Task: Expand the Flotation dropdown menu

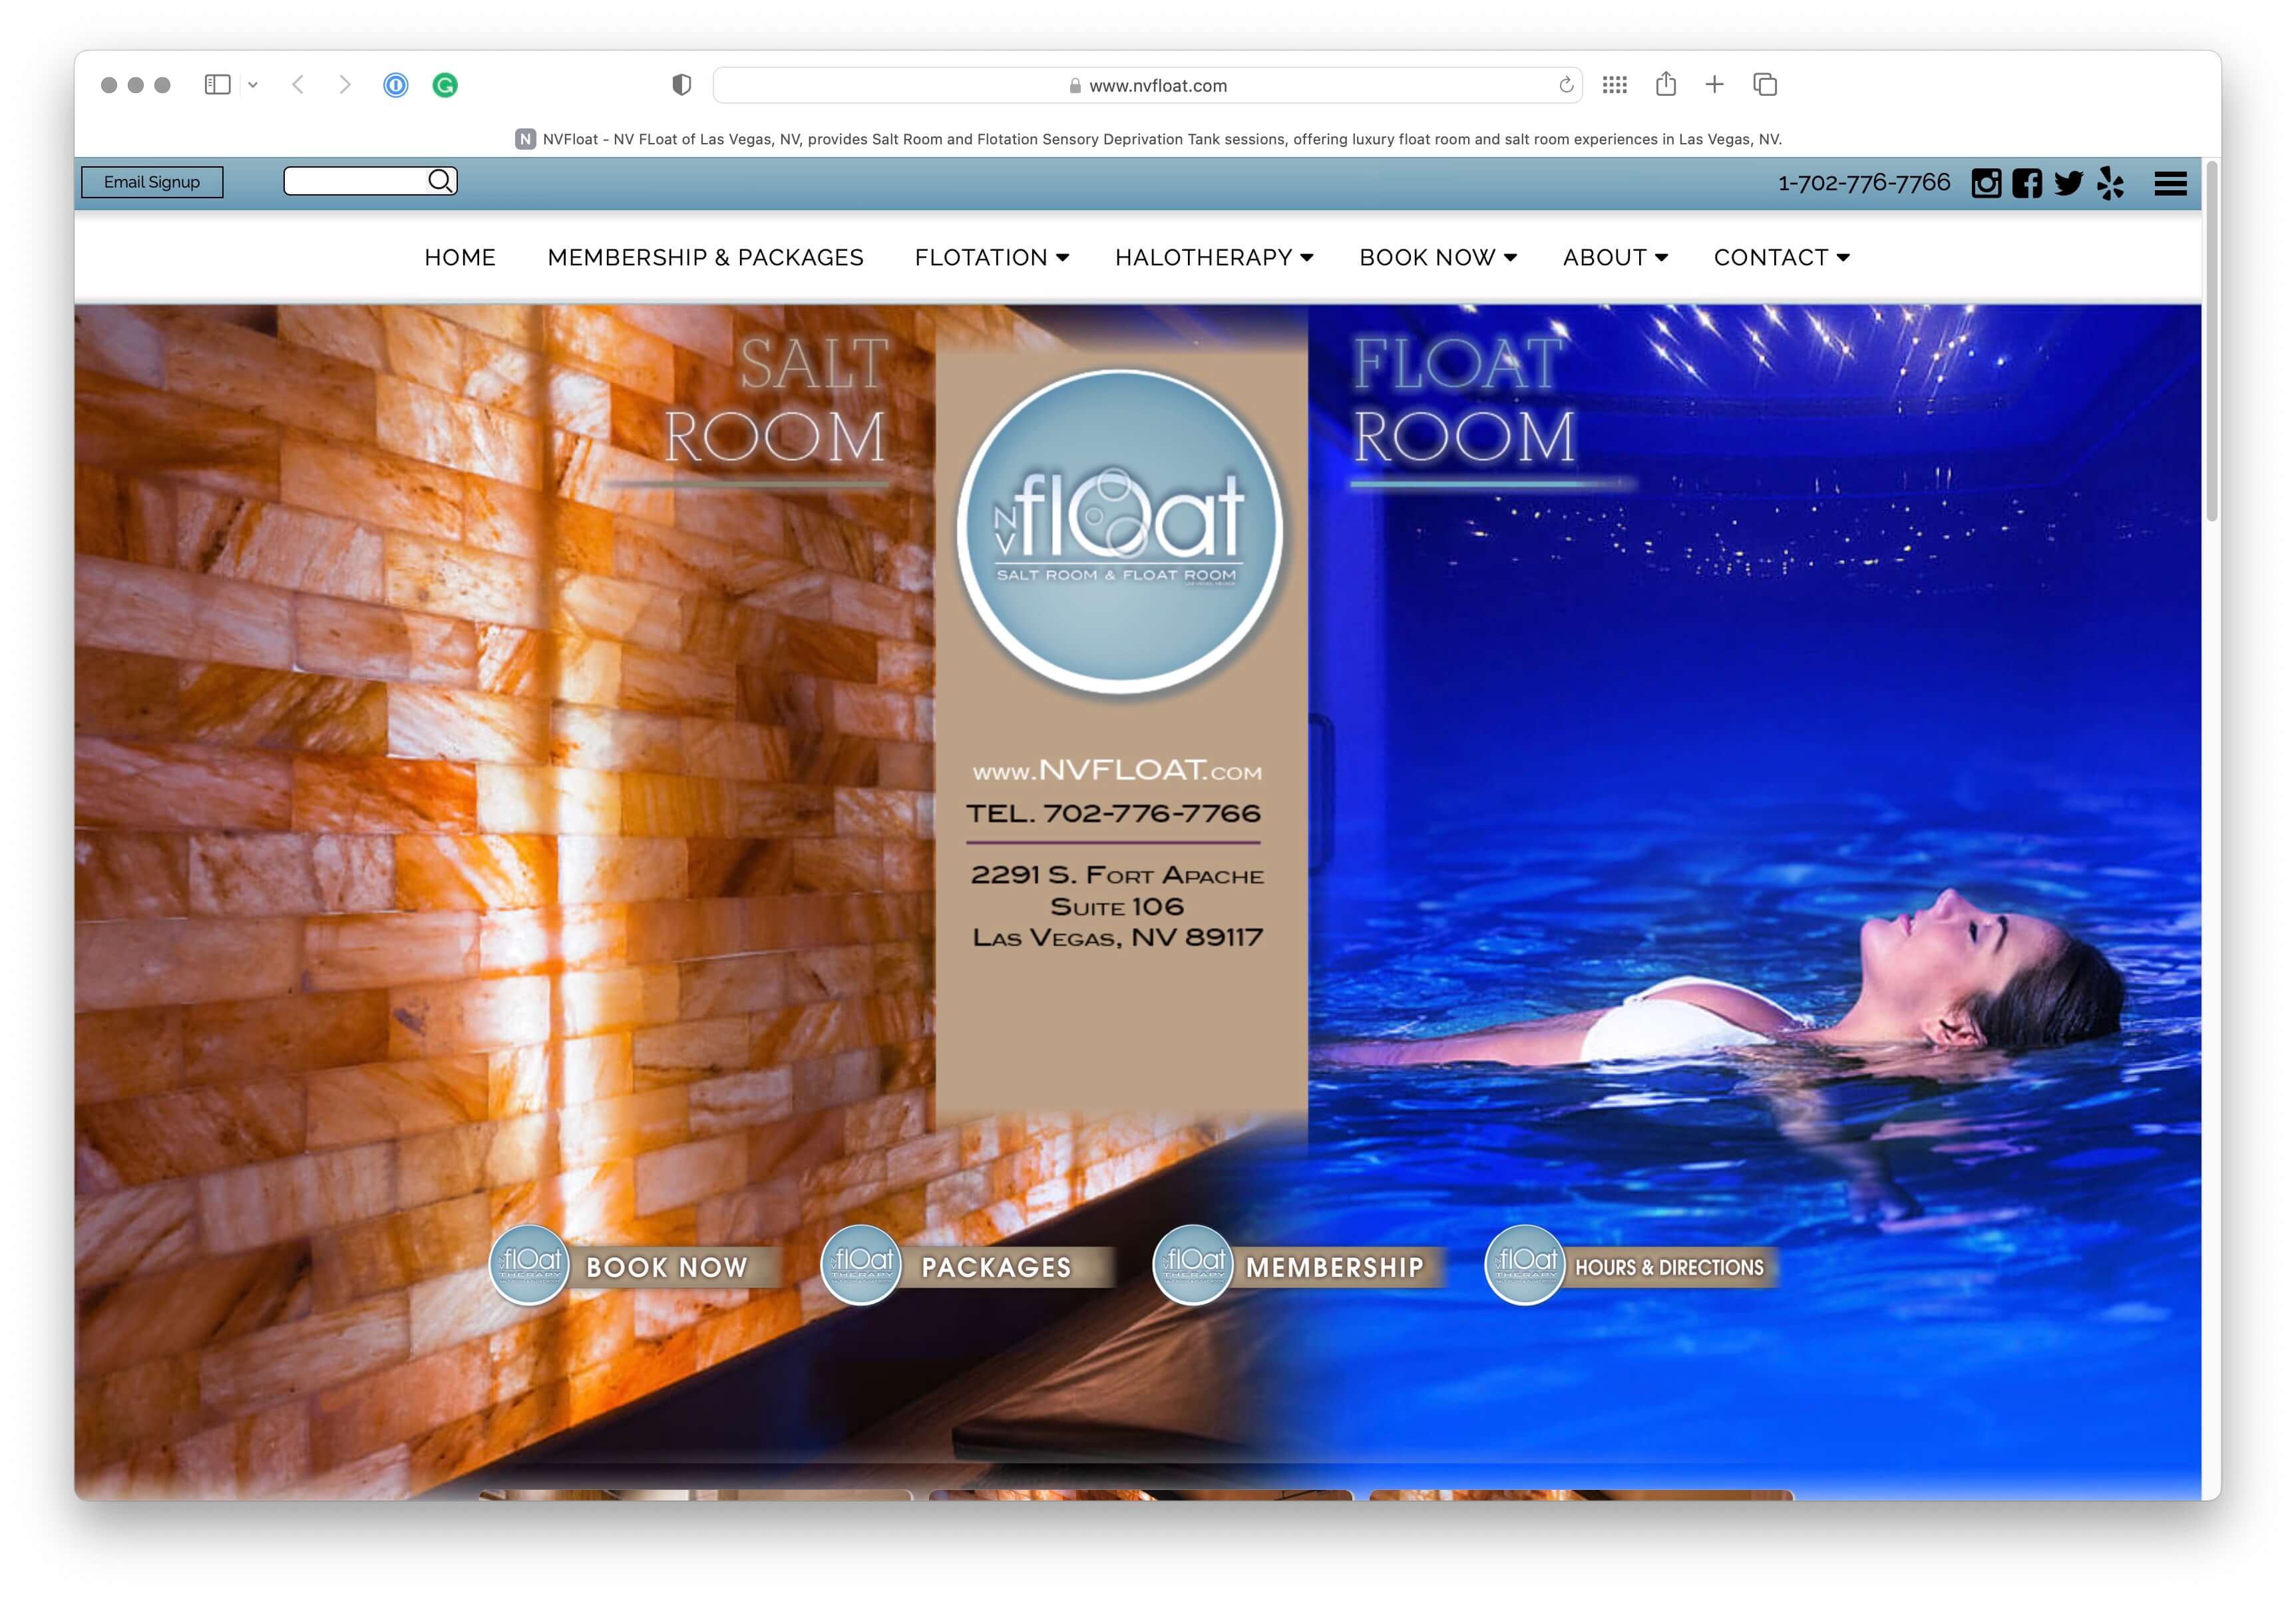Action: [x=991, y=257]
